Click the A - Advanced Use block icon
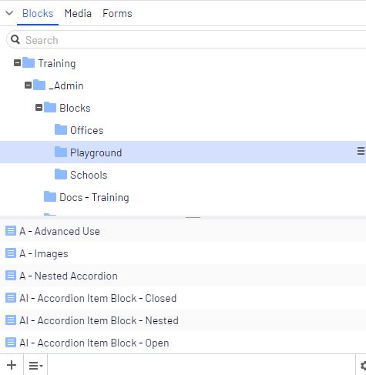 click(11, 231)
